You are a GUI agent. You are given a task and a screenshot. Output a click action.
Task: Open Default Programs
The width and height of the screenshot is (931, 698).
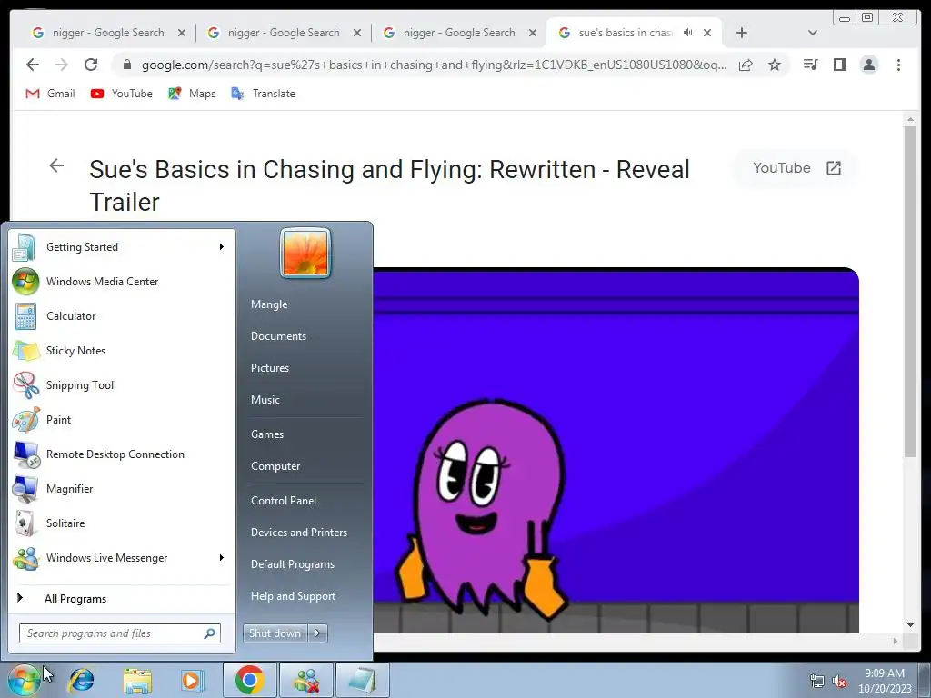[292, 564]
